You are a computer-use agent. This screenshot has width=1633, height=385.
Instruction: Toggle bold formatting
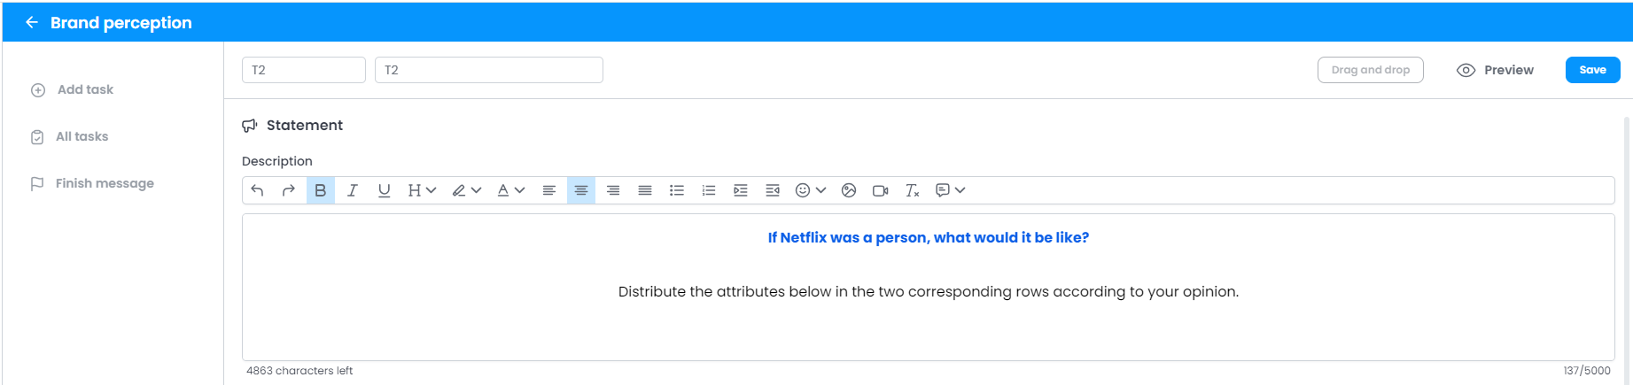click(x=321, y=190)
